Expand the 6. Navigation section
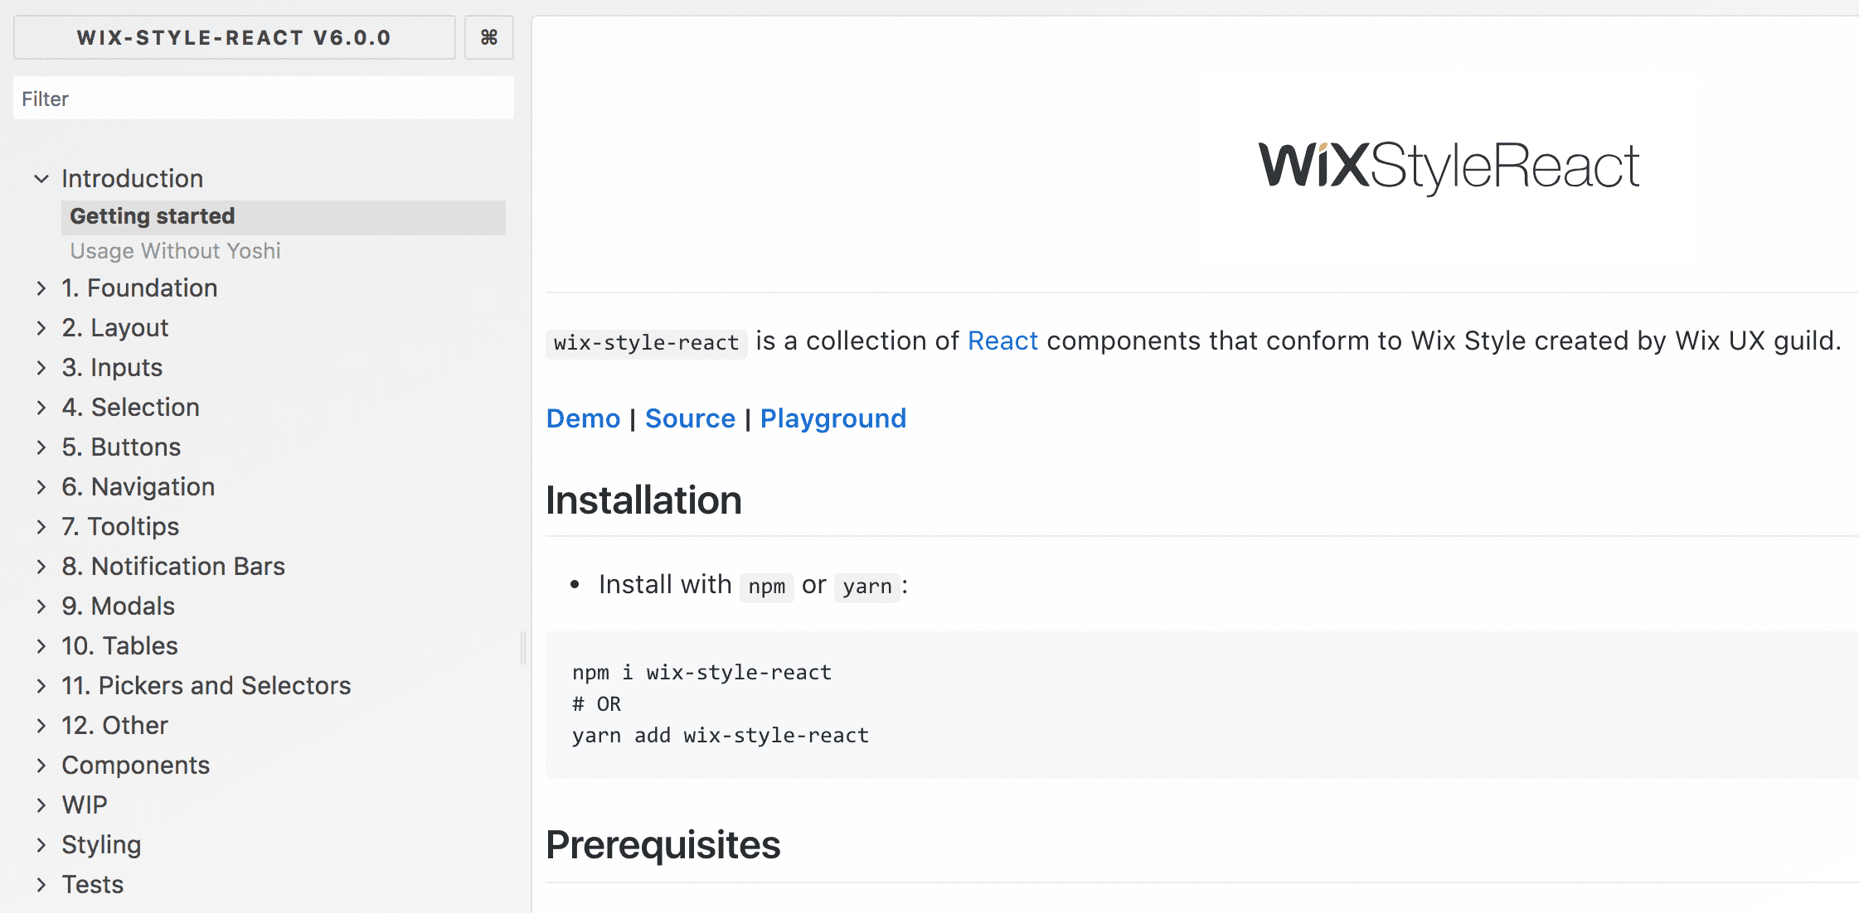The width and height of the screenshot is (1859, 913). click(x=138, y=486)
